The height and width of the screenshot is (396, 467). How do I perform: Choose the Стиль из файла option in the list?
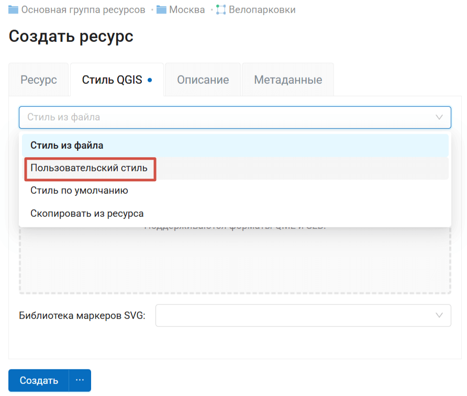tap(66, 146)
